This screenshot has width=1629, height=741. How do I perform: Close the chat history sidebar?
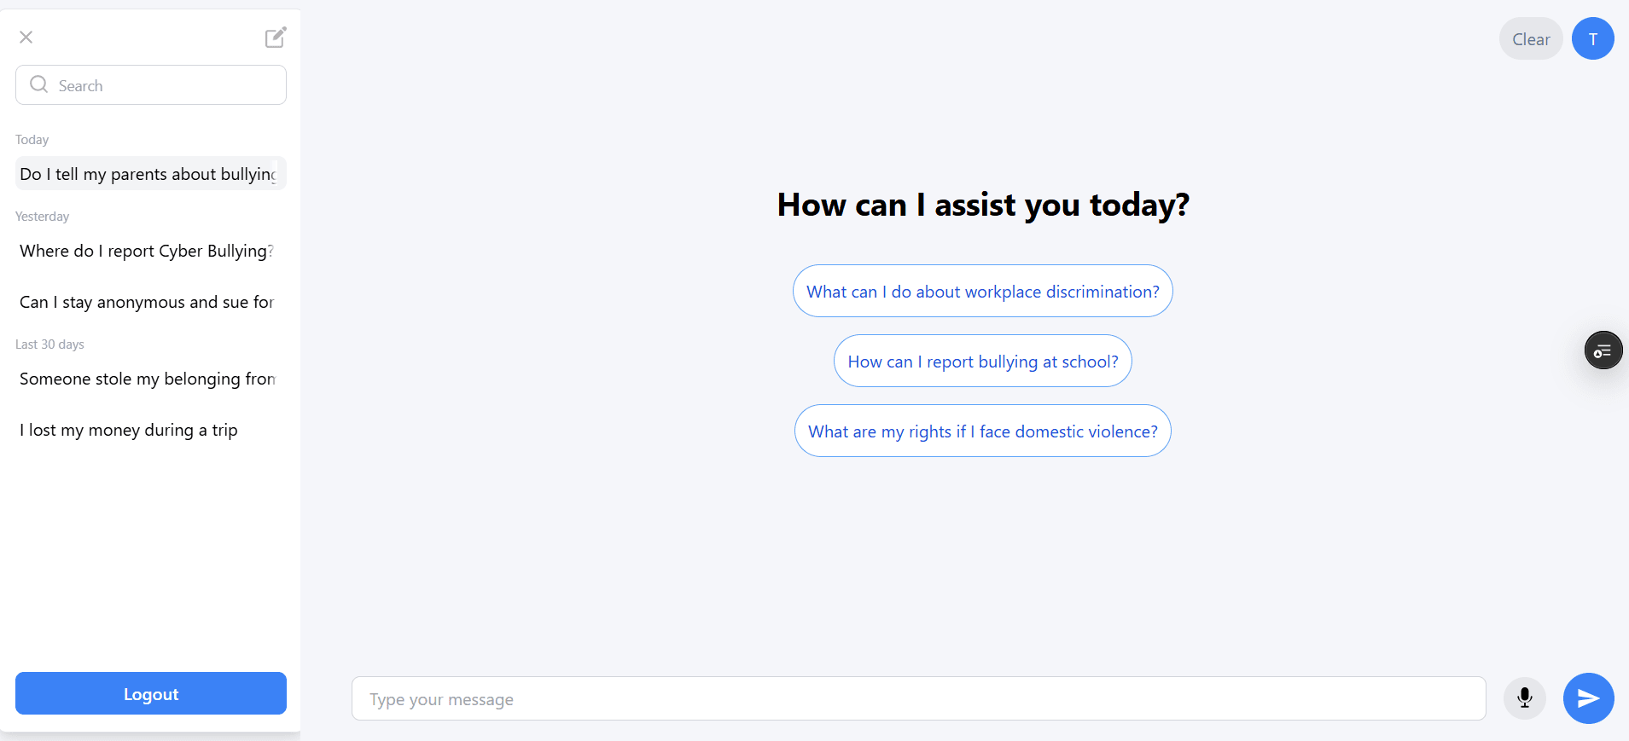[x=26, y=38]
